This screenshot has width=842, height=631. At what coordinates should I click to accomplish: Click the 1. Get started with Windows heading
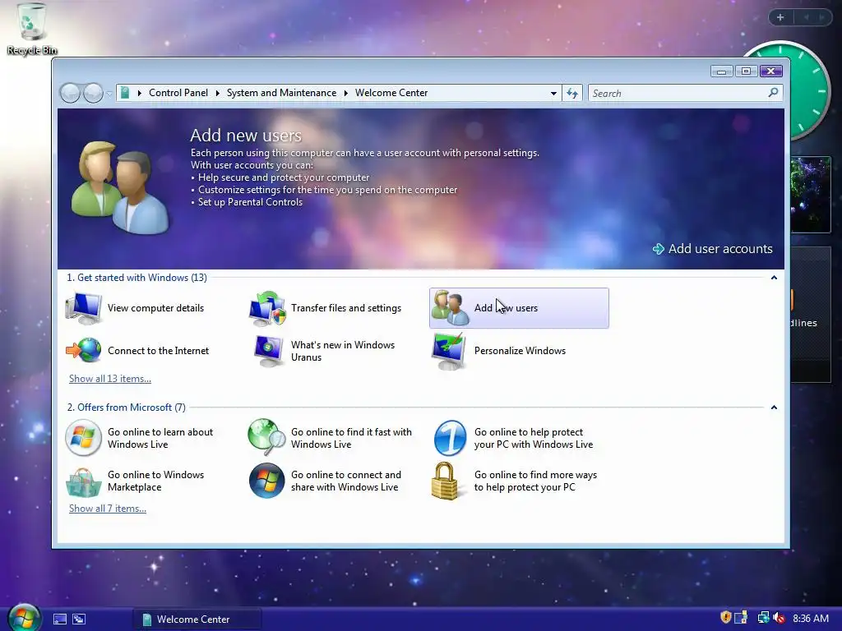pos(137,278)
